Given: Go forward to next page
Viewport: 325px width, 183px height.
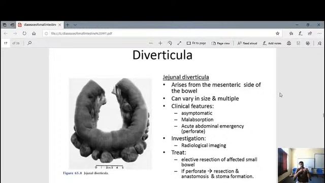Looking at the screenshot, I should tap(15, 34).
